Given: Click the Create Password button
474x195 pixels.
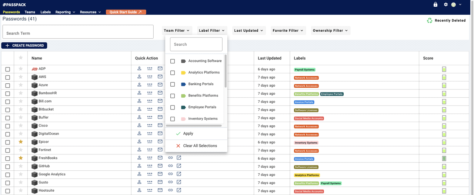Looking at the screenshot, I should click(x=24, y=45).
